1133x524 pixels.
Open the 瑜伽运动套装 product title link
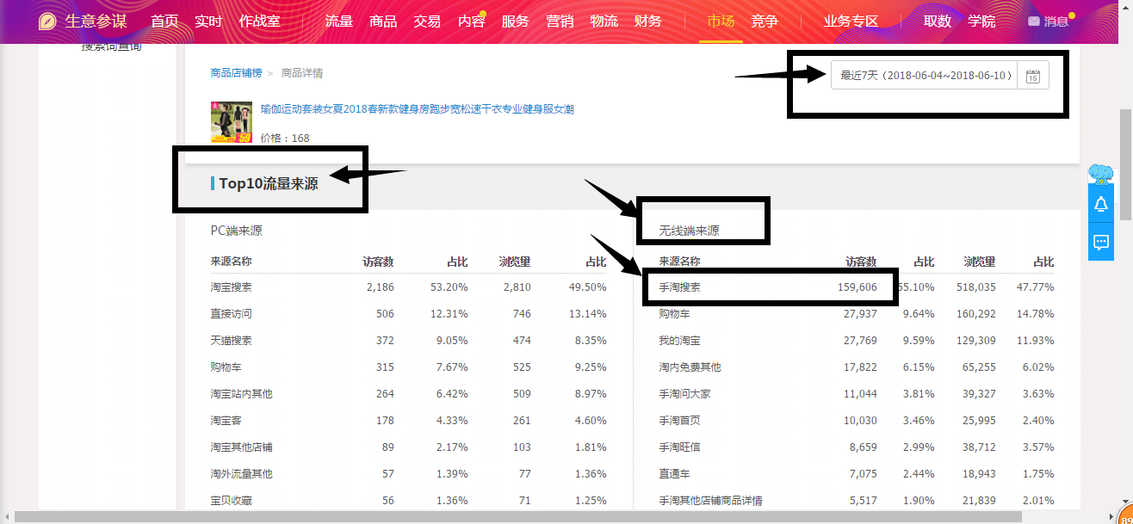417,109
